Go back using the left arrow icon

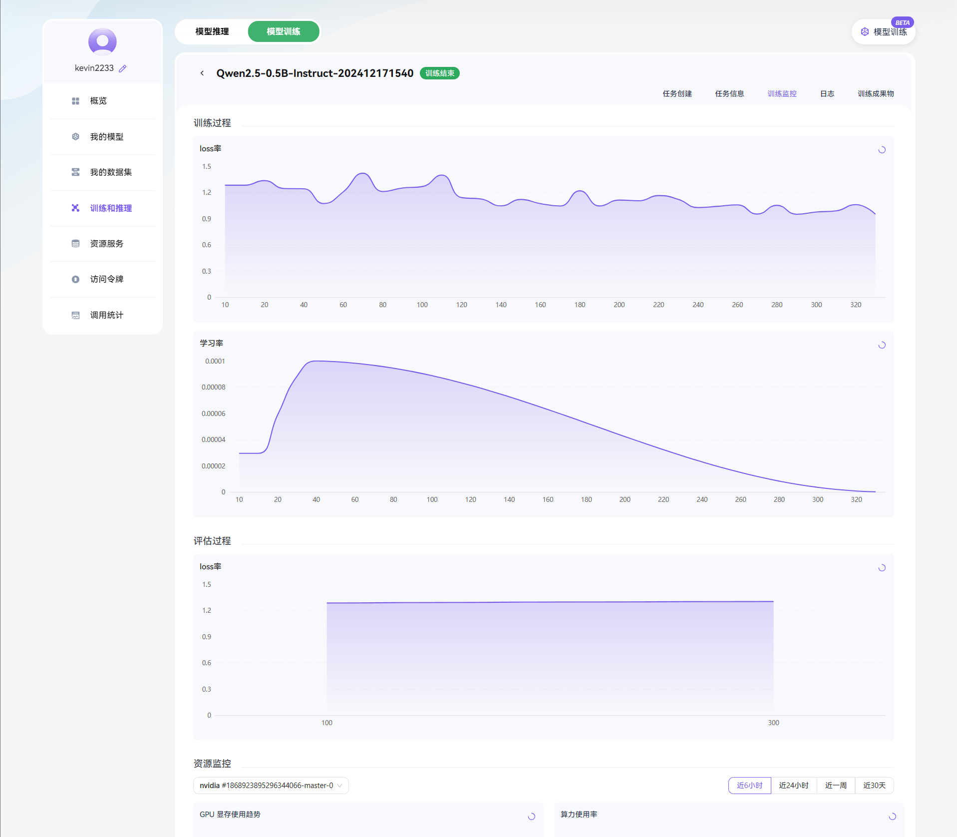(202, 73)
